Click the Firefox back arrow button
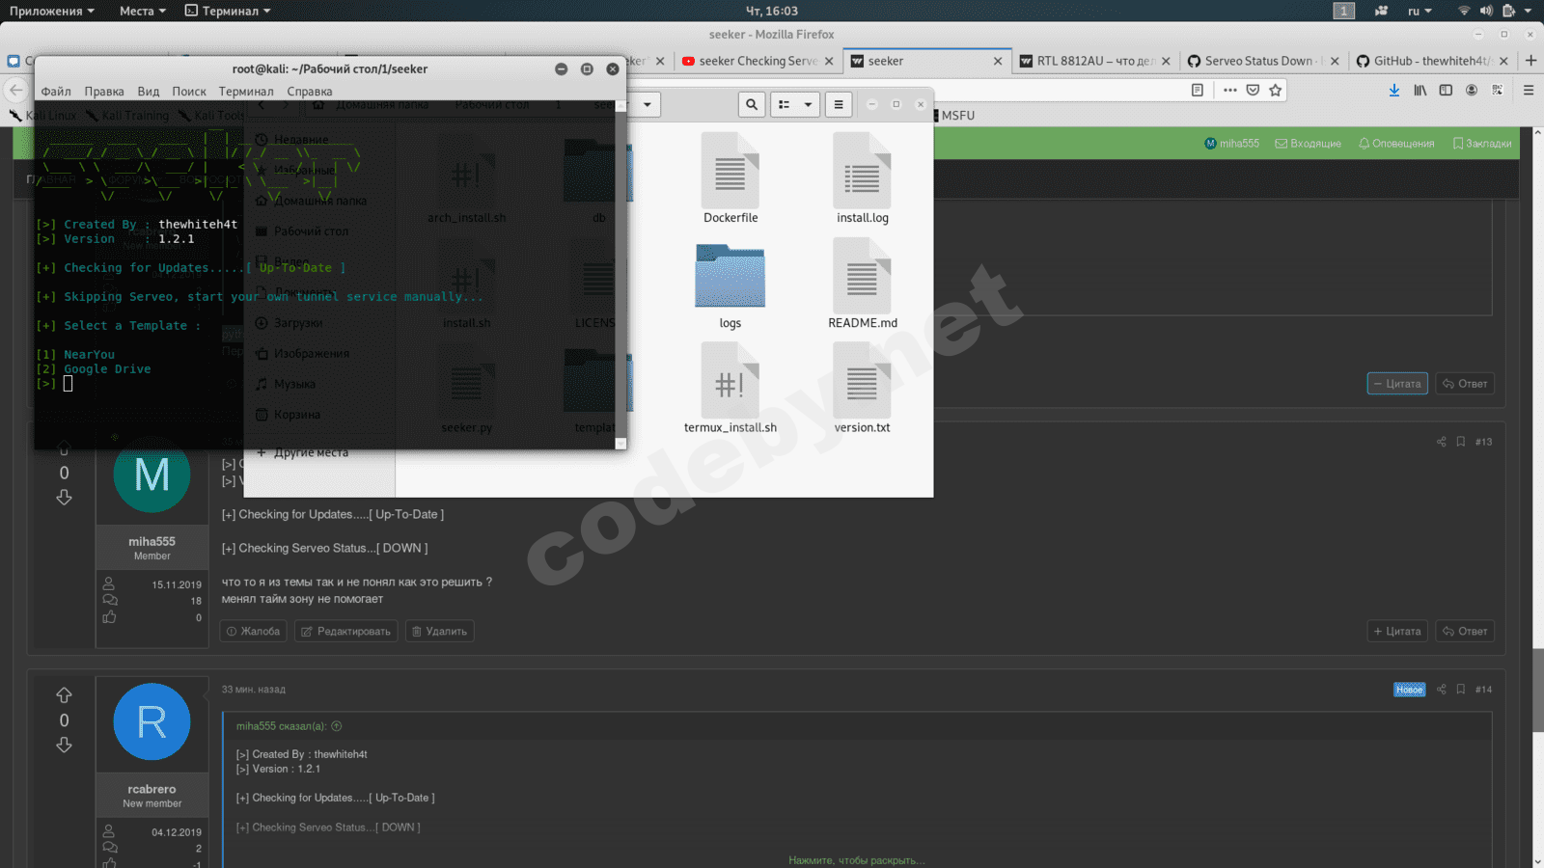 (x=15, y=91)
